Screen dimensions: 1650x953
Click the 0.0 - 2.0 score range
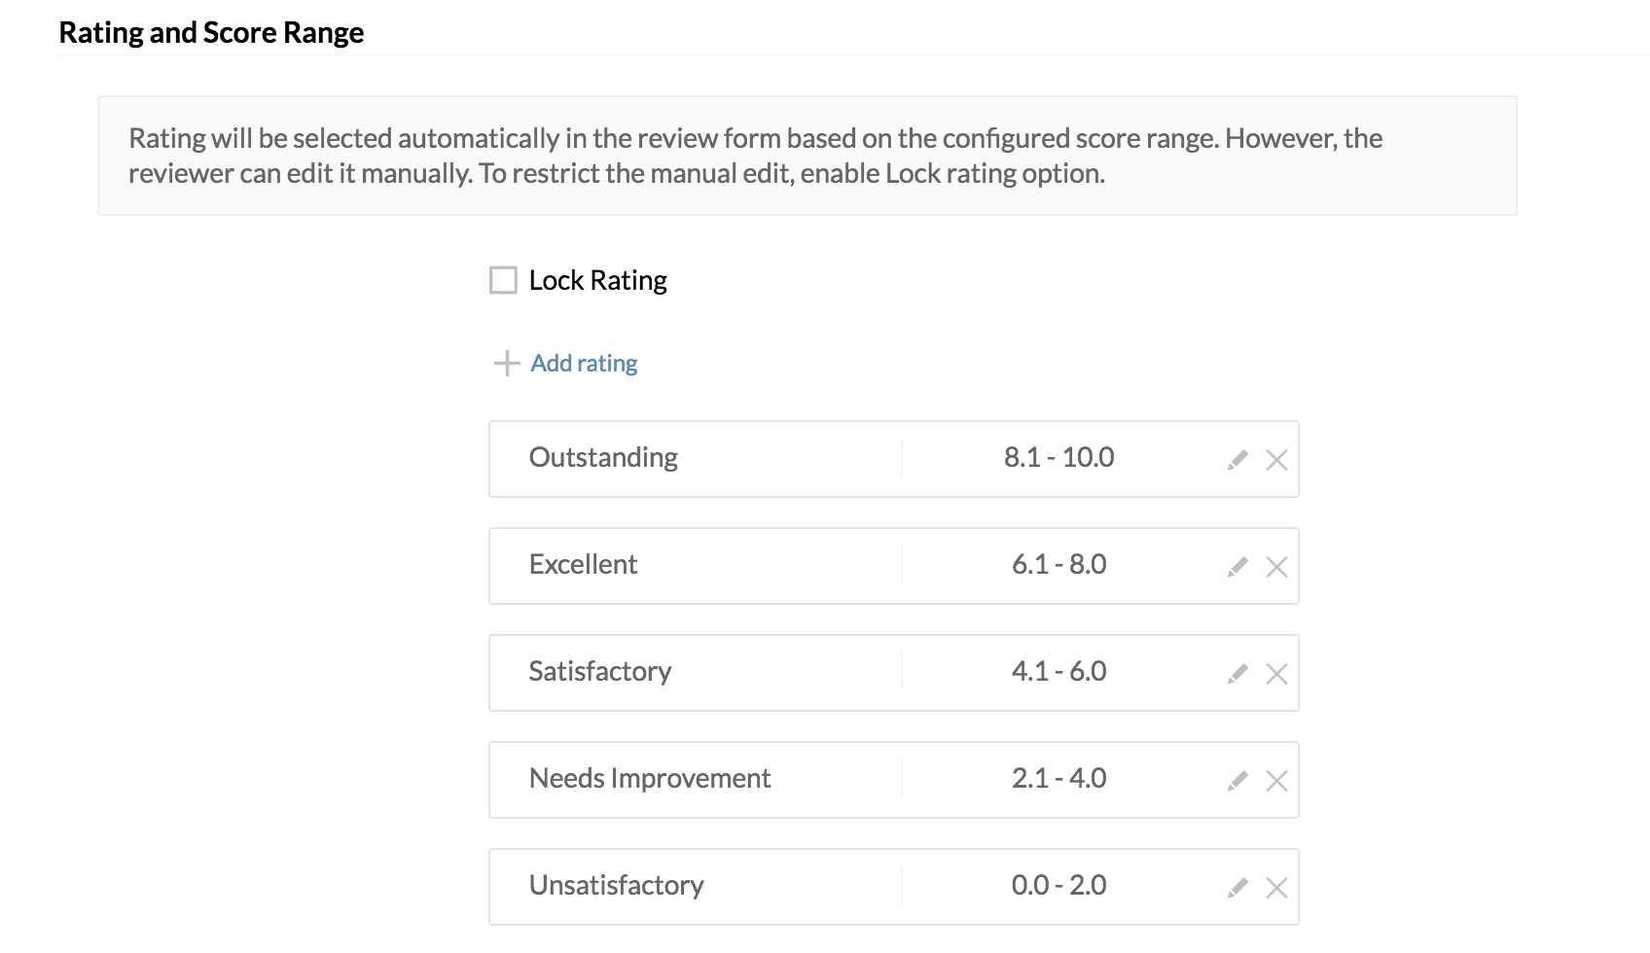pyautogui.click(x=1058, y=885)
